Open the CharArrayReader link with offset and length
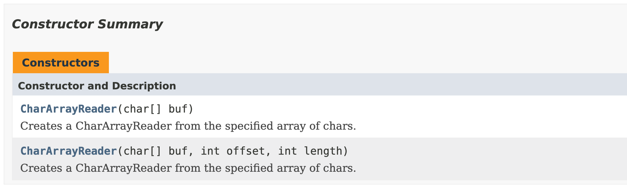The height and width of the screenshot is (194, 627). 69,151
